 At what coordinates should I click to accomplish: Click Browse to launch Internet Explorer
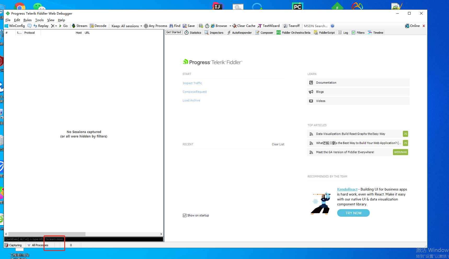click(x=219, y=26)
